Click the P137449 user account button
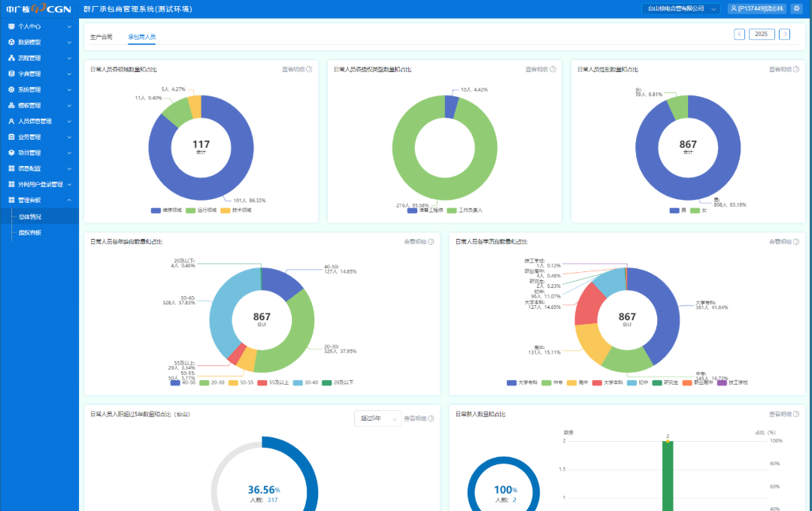The image size is (812, 511). (756, 9)
